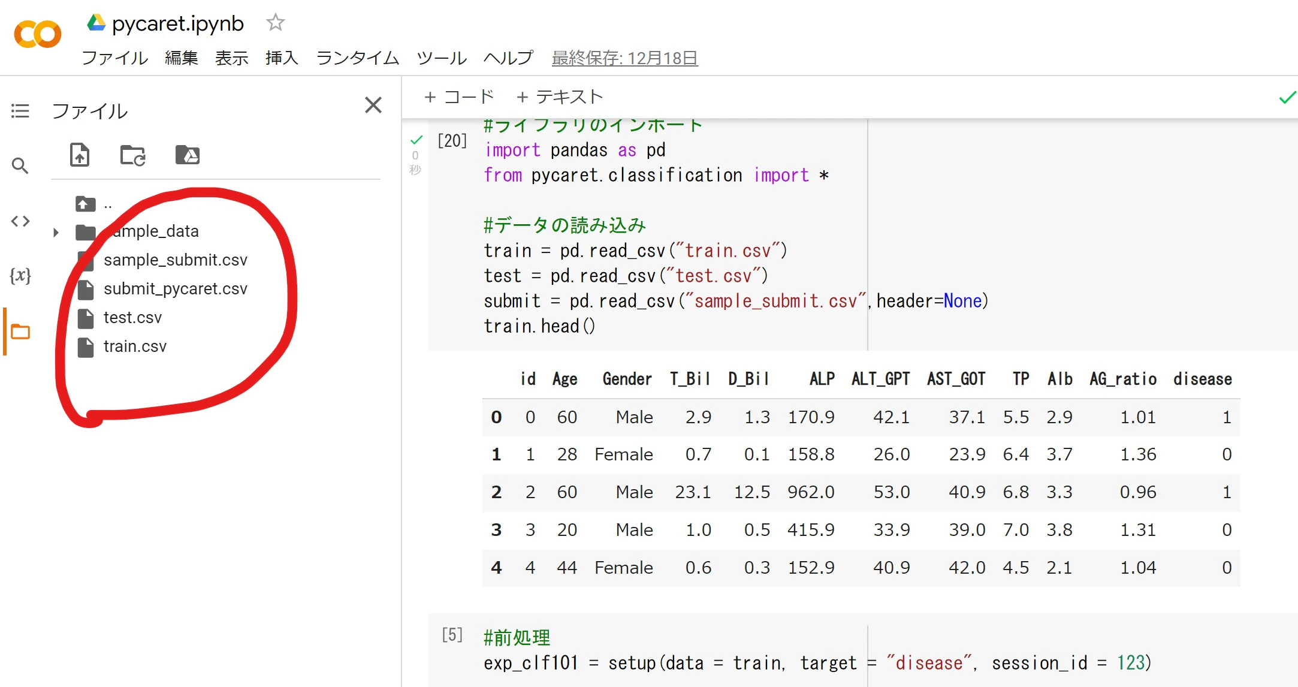This screenshot has width=1298, height=687.
Task: Go up to parent directory
Action: 86,204
